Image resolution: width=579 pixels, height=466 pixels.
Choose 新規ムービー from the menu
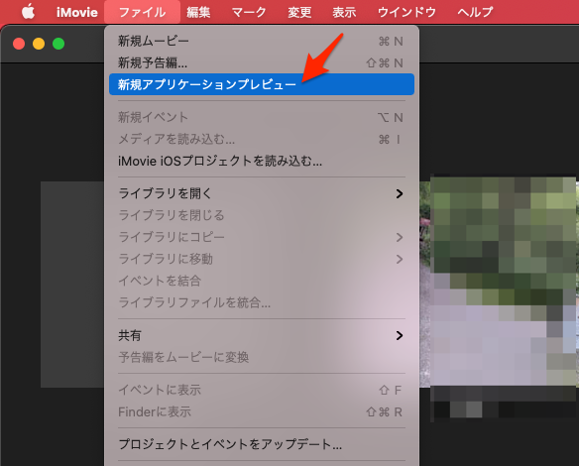coord(262,41)
